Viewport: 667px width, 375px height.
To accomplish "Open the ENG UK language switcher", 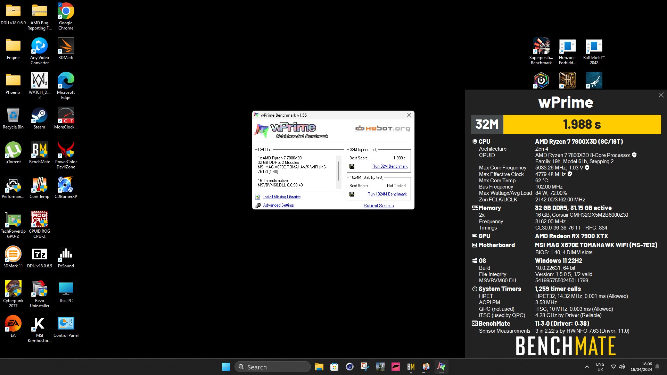I will 600,367.
